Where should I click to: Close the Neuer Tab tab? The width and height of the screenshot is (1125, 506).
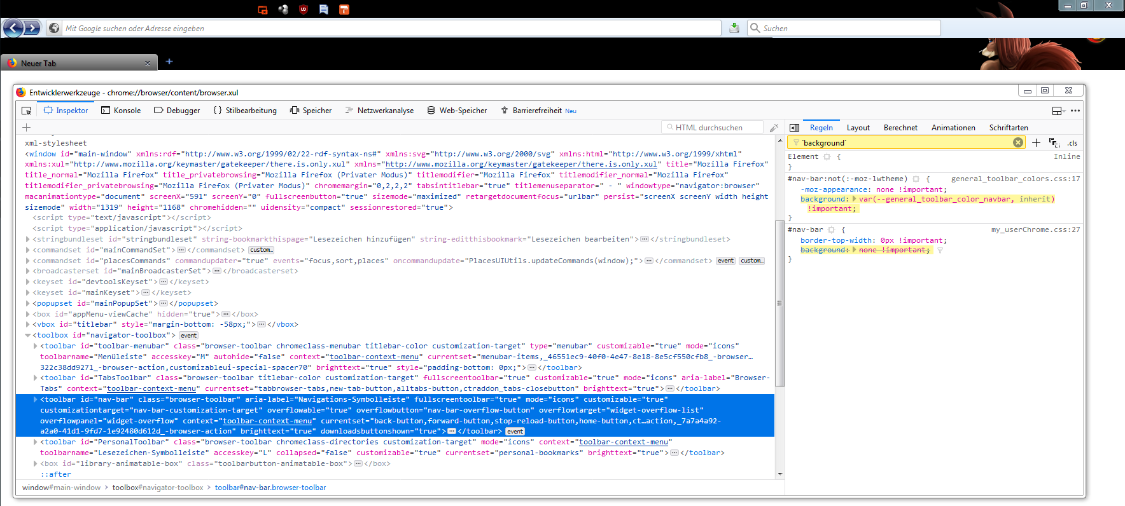[x=148, y=64]
